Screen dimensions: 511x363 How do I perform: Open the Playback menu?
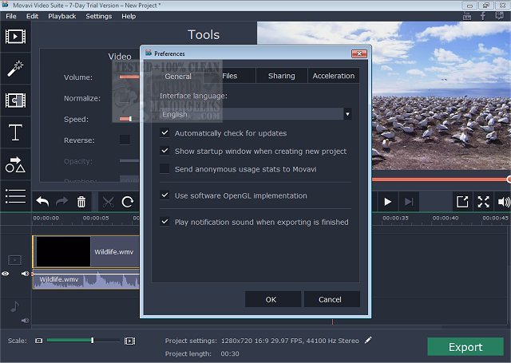coord(61,16)
